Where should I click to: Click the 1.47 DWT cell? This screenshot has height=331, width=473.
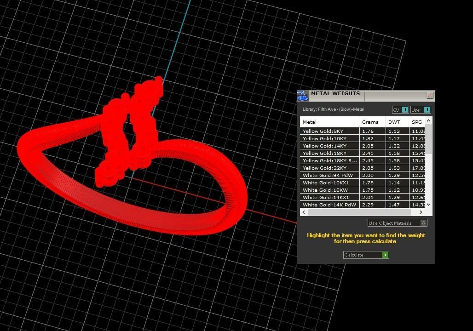(397, 205)
